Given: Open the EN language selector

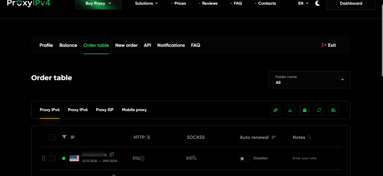Looking at the screenshot, I should 303,3.
